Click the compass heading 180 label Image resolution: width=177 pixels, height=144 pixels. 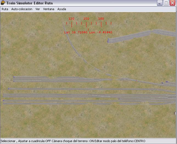(x=101, y=19)
